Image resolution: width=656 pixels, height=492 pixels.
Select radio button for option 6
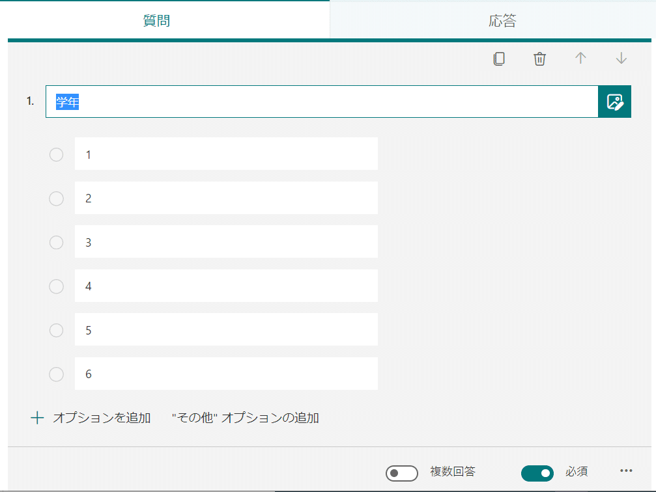pyautogui.click(x=56, y=374)
